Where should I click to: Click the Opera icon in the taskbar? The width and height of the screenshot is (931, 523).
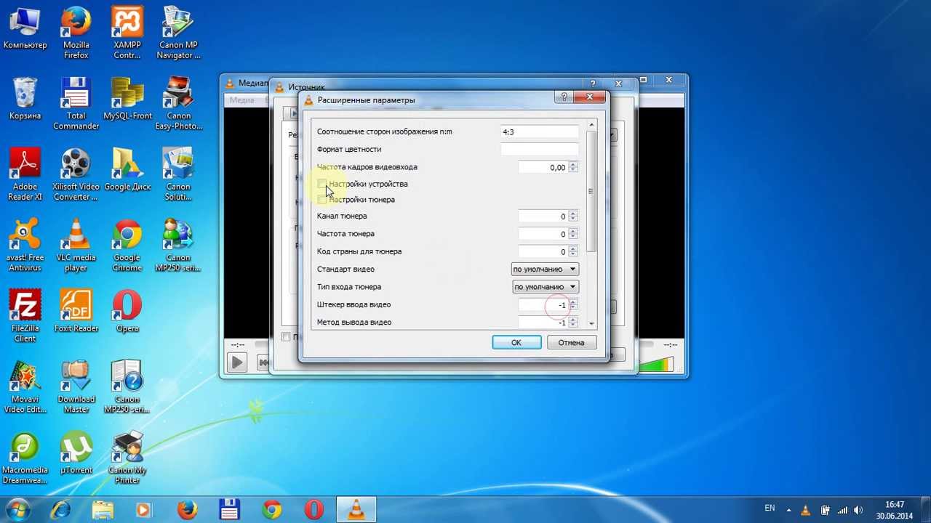[x=313, y=510]
